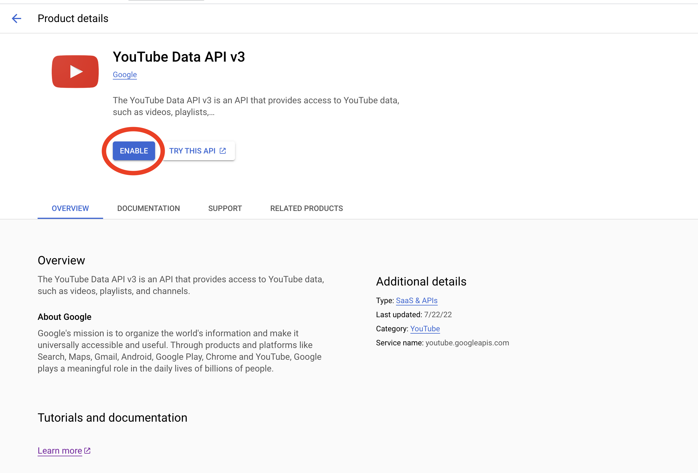The width and height of the screenshot is (698, 473).
Task: Enable the YouTube Data API v3
Action: click(134, 151)
